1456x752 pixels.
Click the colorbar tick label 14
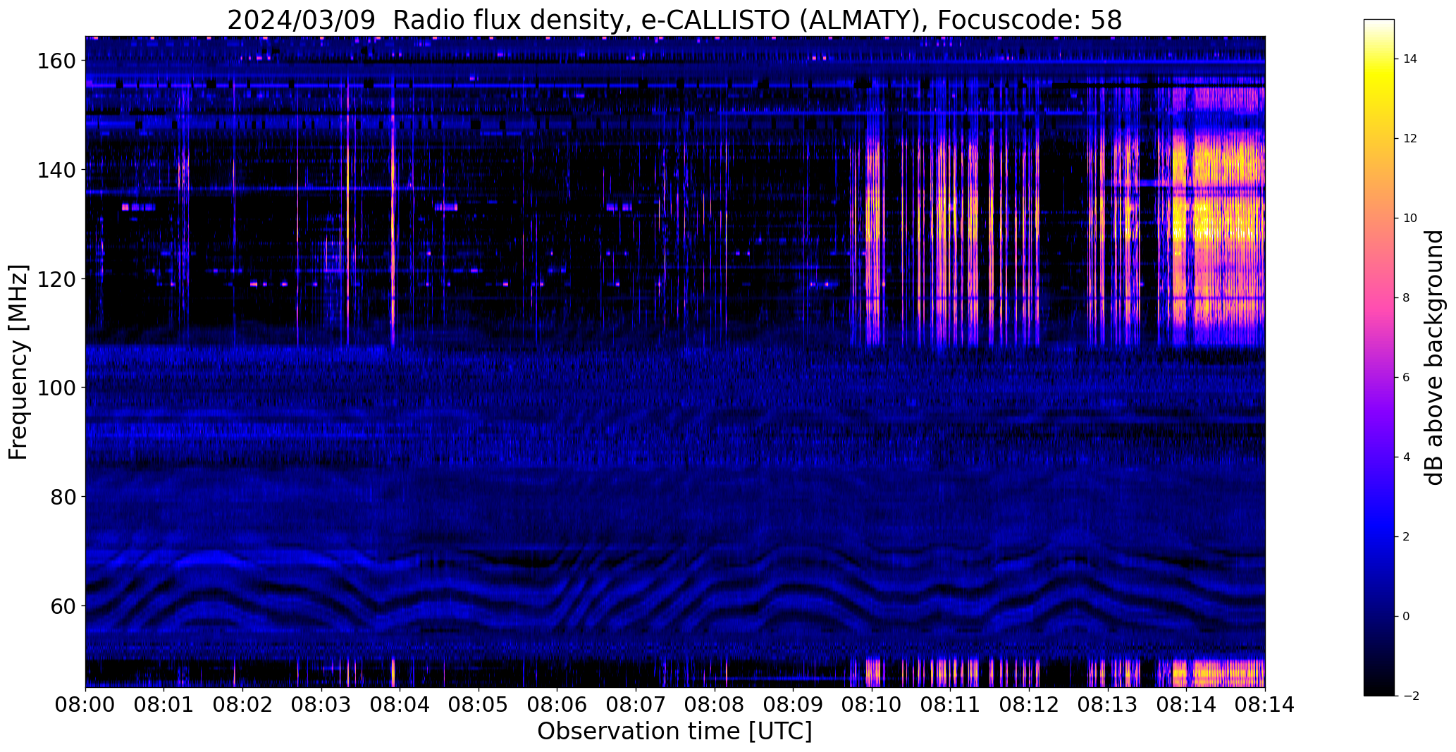[x=1410, y=59]
